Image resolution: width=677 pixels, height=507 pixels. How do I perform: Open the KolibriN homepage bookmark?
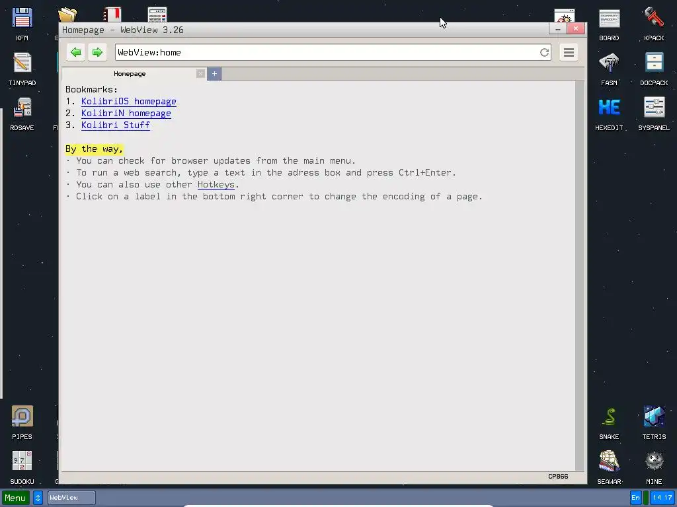[126, 114]
